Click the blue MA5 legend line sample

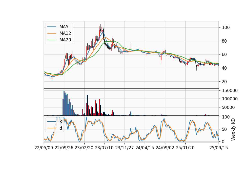point(52,27)
